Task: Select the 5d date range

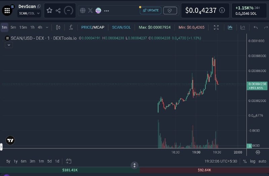Action: point(49,161)
